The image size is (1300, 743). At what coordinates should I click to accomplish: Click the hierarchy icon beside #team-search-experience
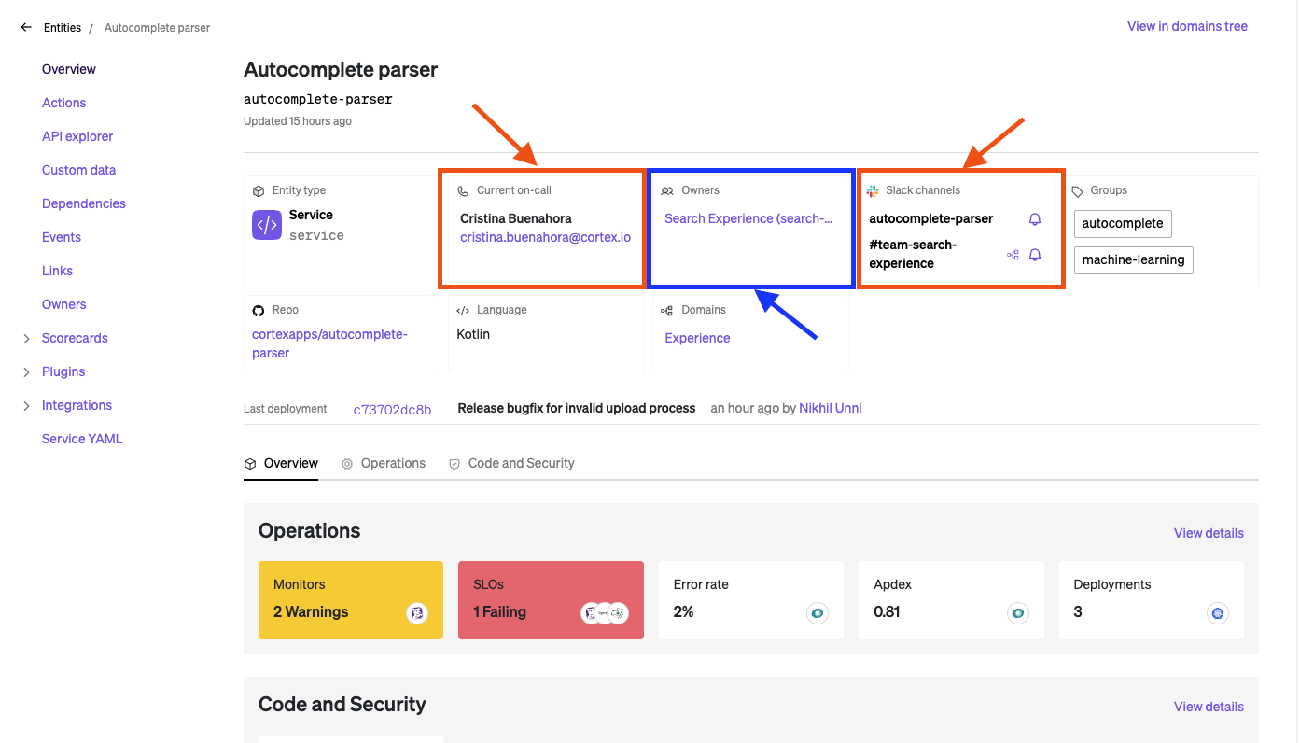click(x=1013, y=255)
